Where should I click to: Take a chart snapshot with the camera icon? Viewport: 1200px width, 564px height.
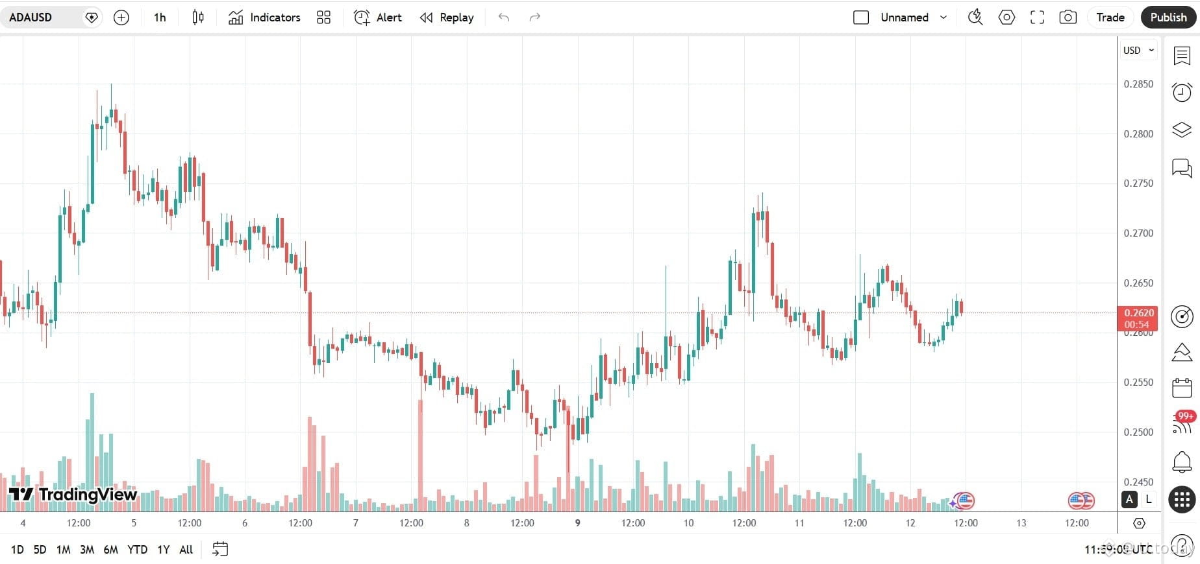(x=1068, y=17)
